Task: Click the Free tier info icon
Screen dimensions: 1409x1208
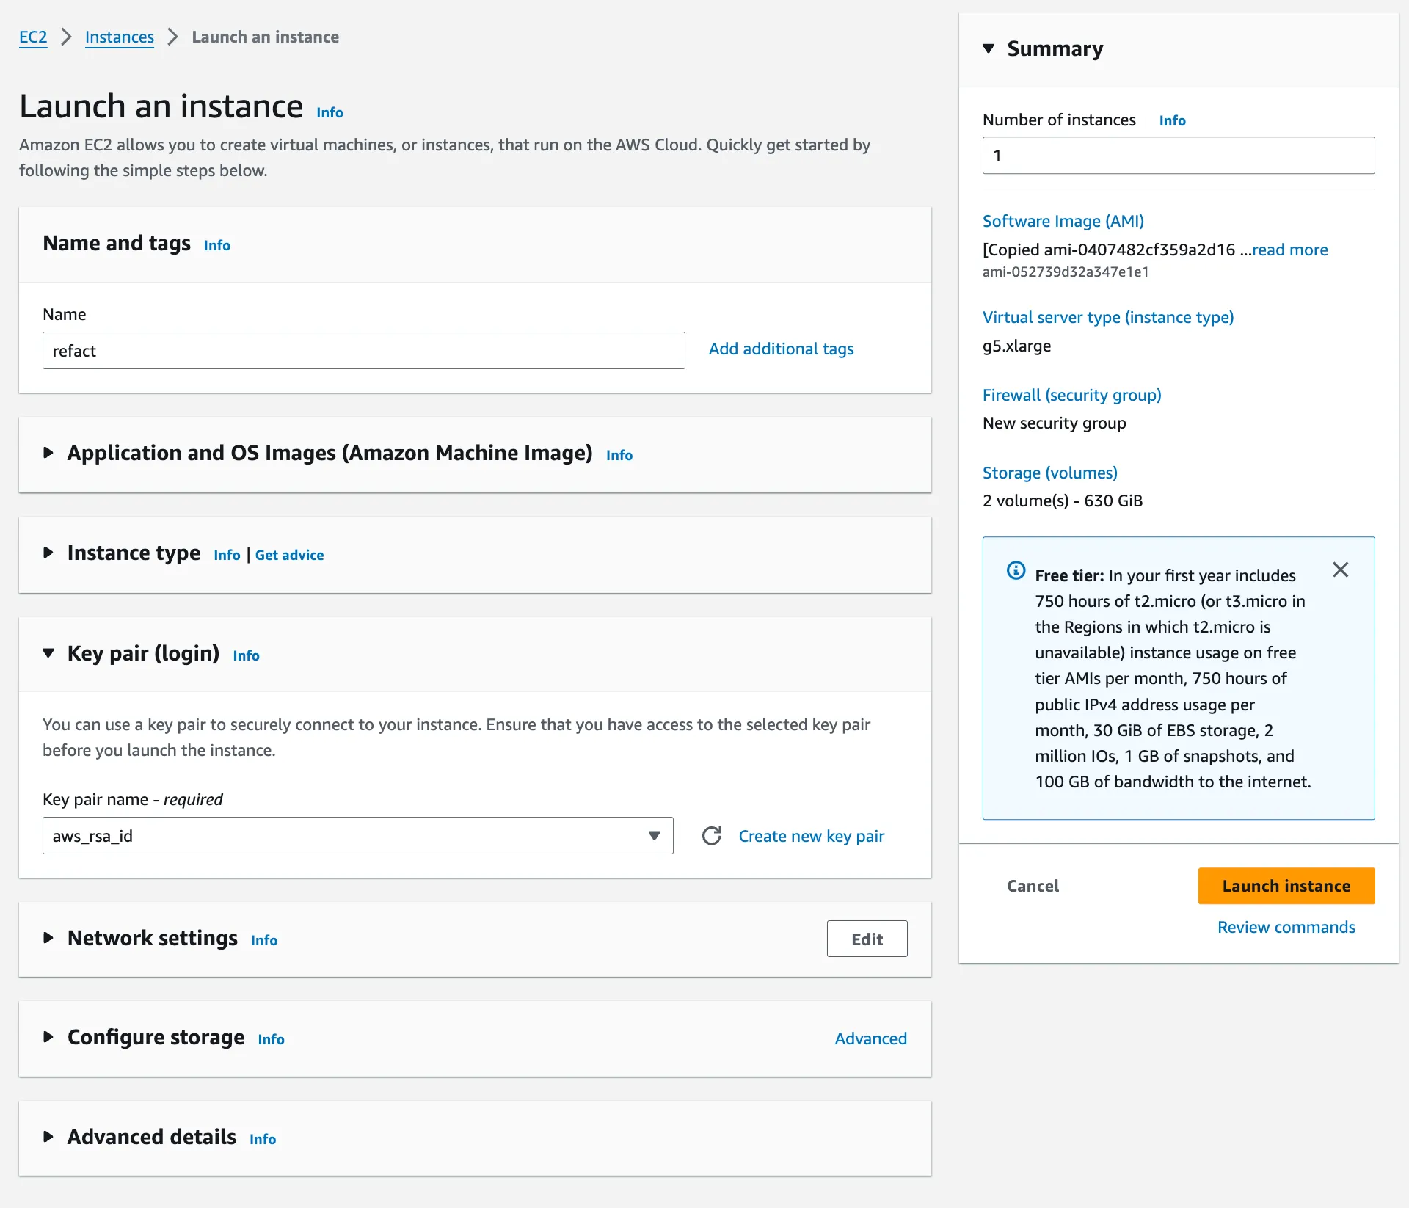Action: (1016, 570)
